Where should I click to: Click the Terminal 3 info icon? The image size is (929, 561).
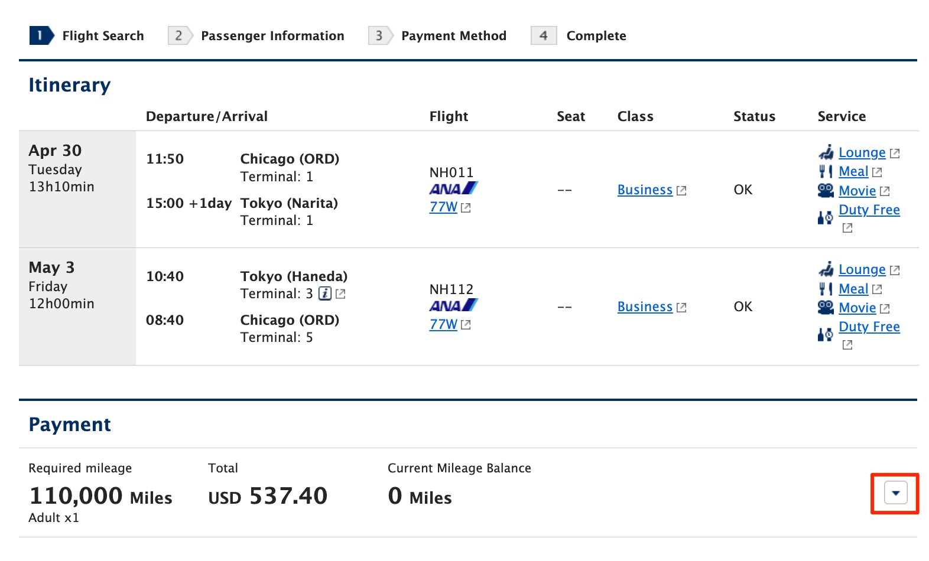(324, 293)
